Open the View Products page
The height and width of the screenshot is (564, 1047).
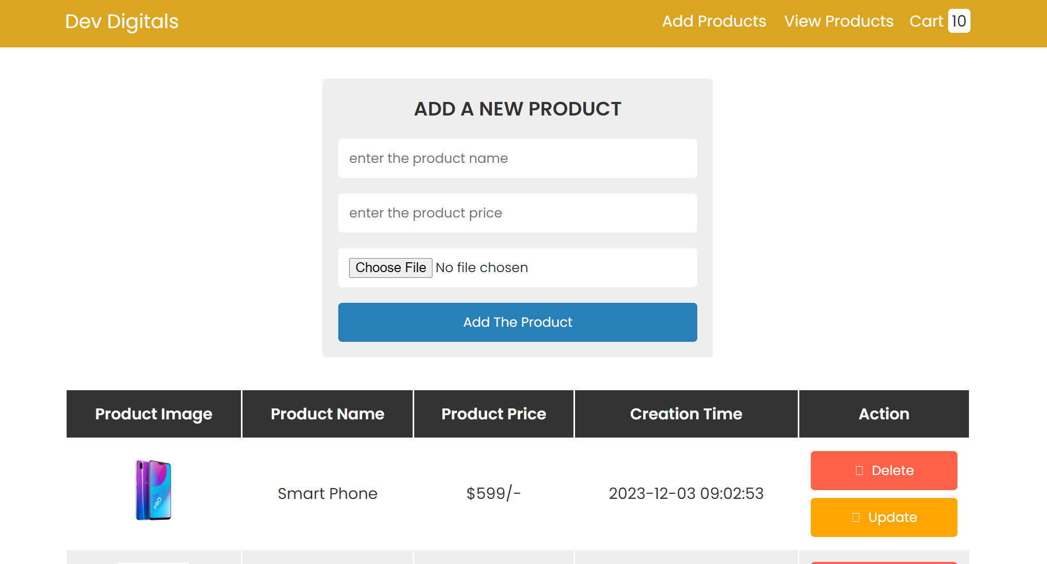(x=838, y=21)
